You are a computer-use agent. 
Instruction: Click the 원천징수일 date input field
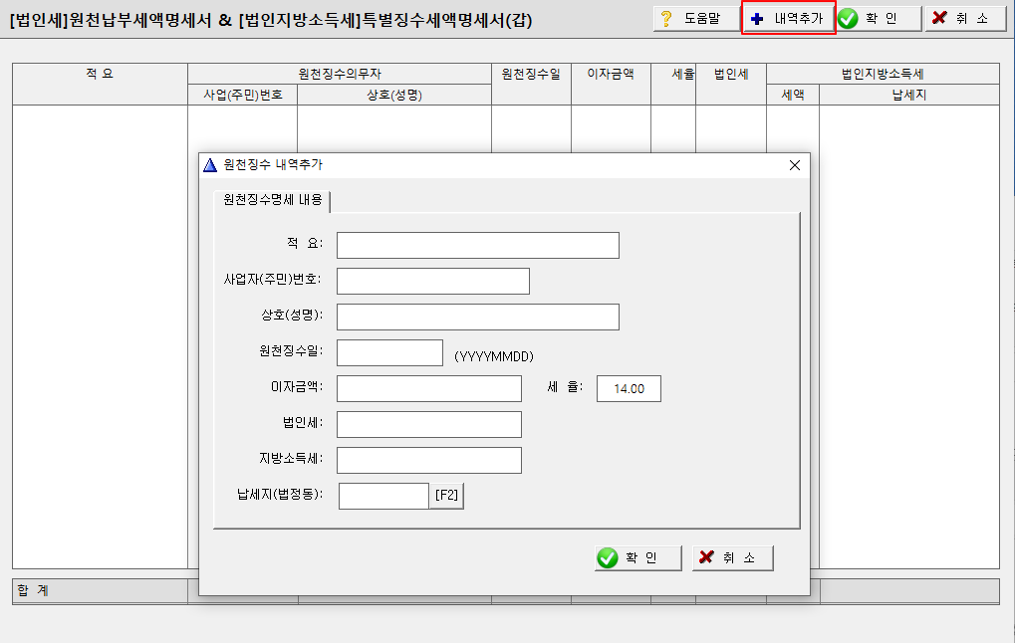click(388, 351)
